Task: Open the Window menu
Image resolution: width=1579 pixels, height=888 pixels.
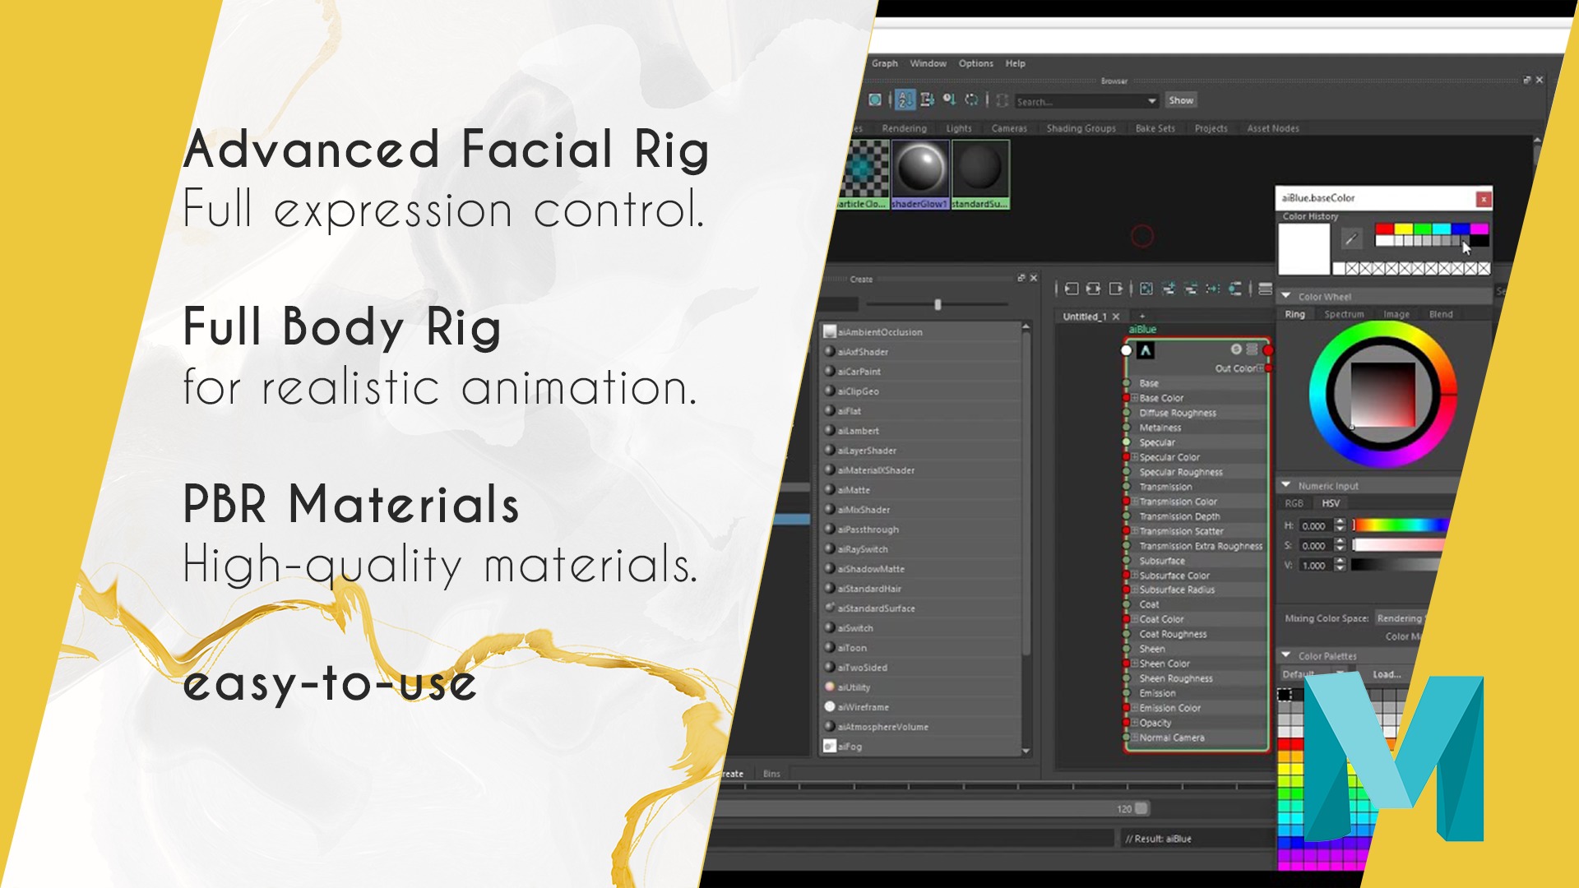Action: (928, 63)
